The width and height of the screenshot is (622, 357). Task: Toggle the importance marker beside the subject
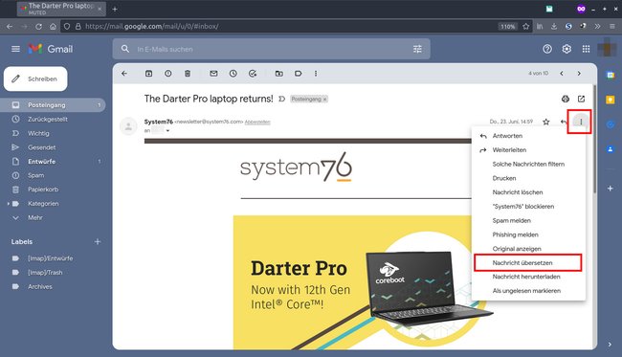click(282, 99)
